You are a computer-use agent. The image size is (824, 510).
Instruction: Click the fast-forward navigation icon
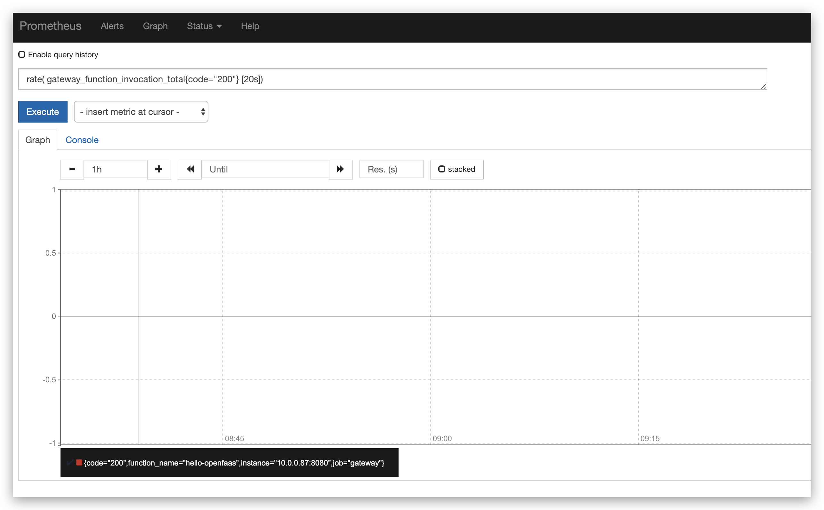341,169
